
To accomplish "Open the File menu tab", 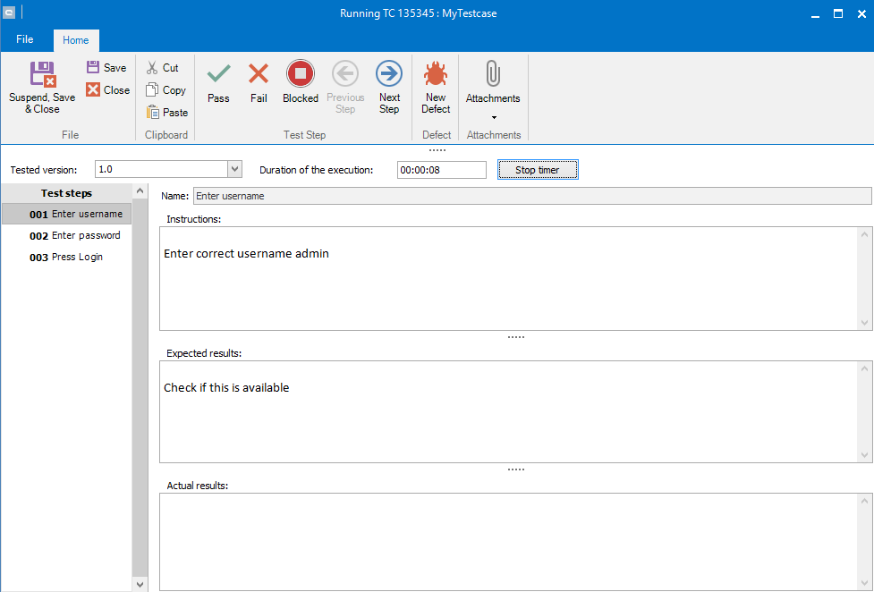I will click(25, 40).
